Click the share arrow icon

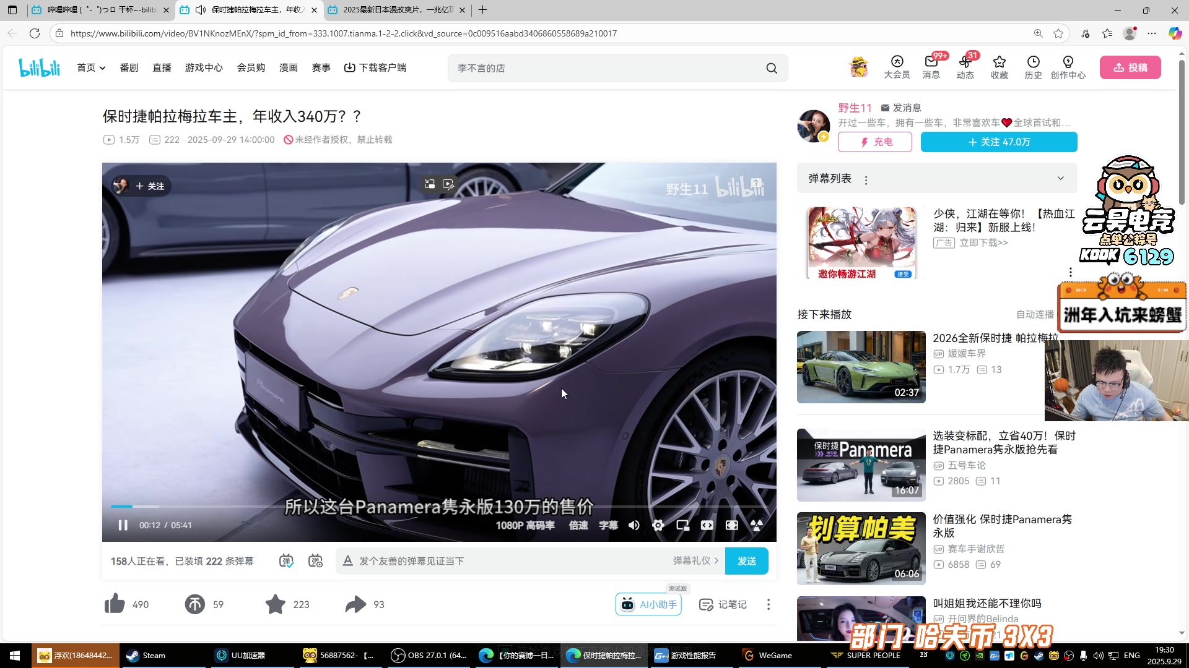[x=355, y=604]
